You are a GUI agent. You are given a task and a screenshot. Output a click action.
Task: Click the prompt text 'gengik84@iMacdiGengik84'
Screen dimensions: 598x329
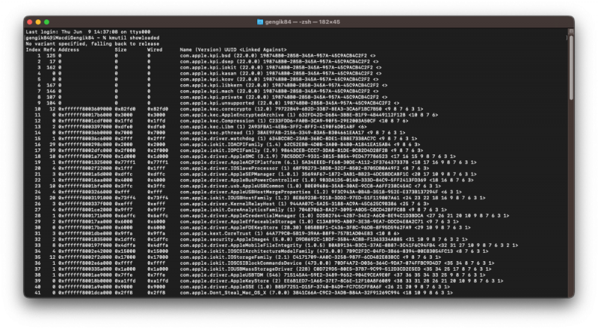click(60, 38)
